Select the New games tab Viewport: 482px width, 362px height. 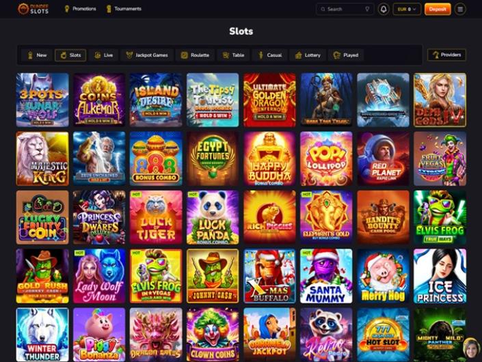click(37, 55)
